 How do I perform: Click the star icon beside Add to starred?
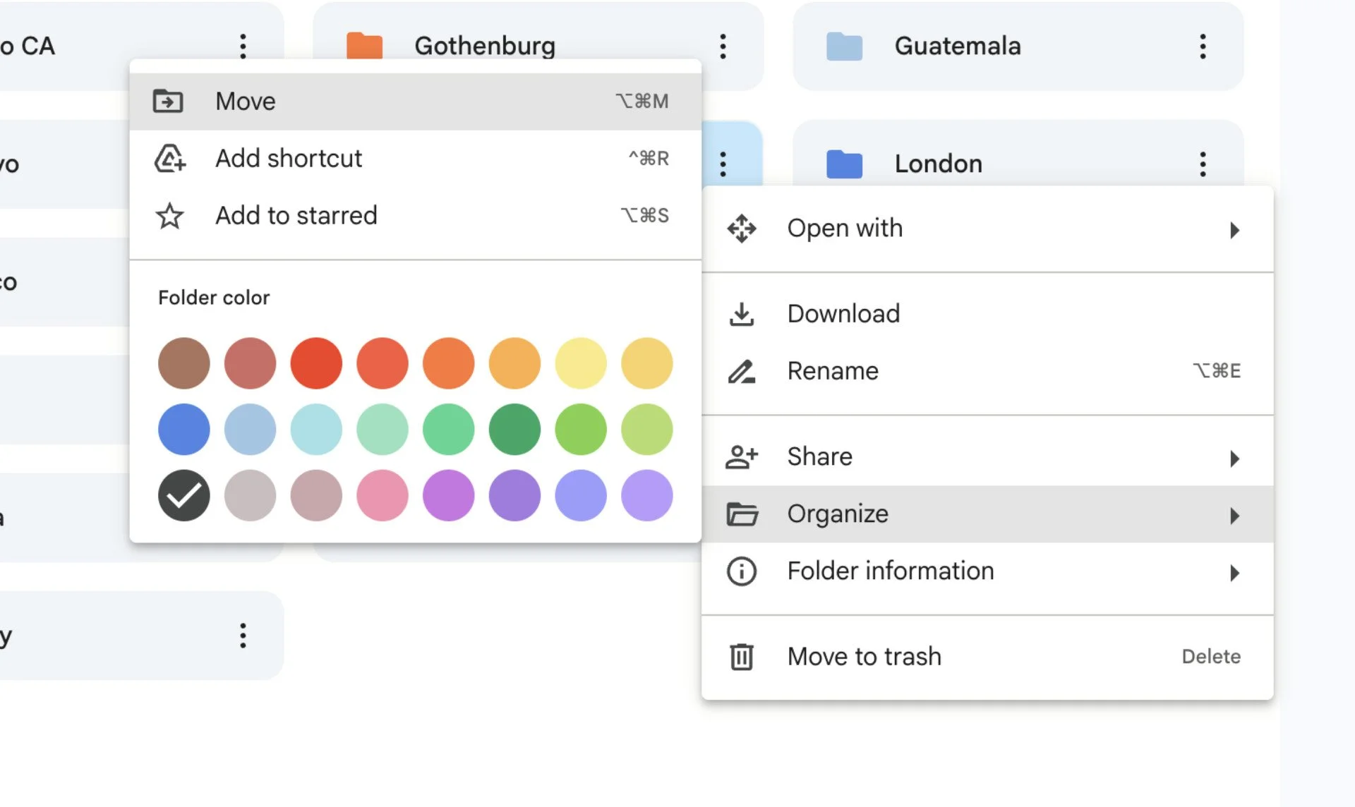click(169, 216)
